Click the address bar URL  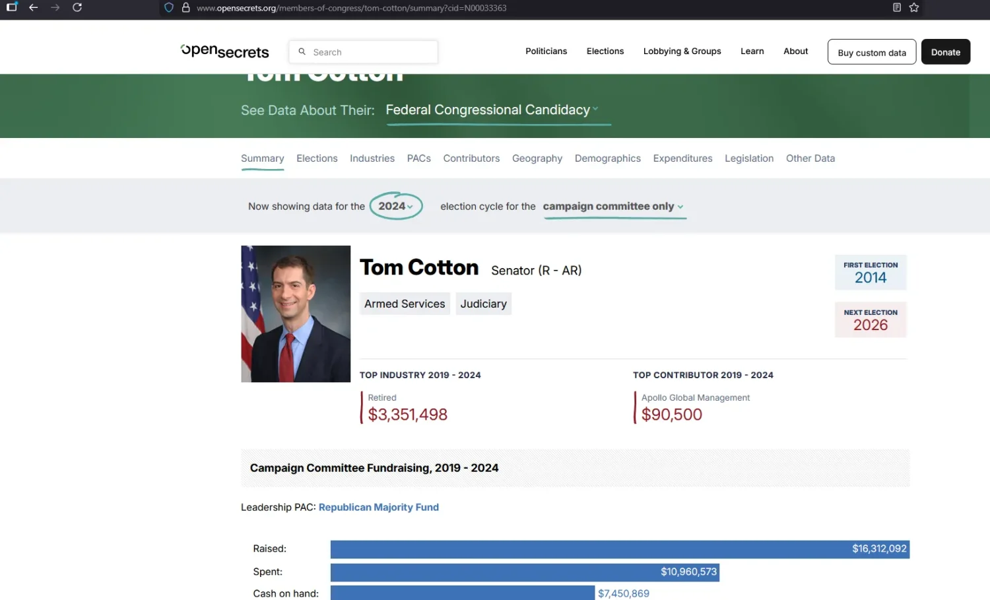352,8
